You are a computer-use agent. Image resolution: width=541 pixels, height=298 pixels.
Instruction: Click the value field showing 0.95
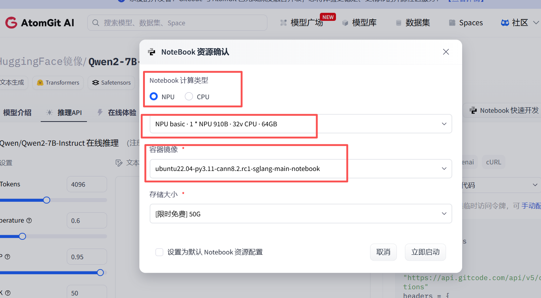[87, 257]
